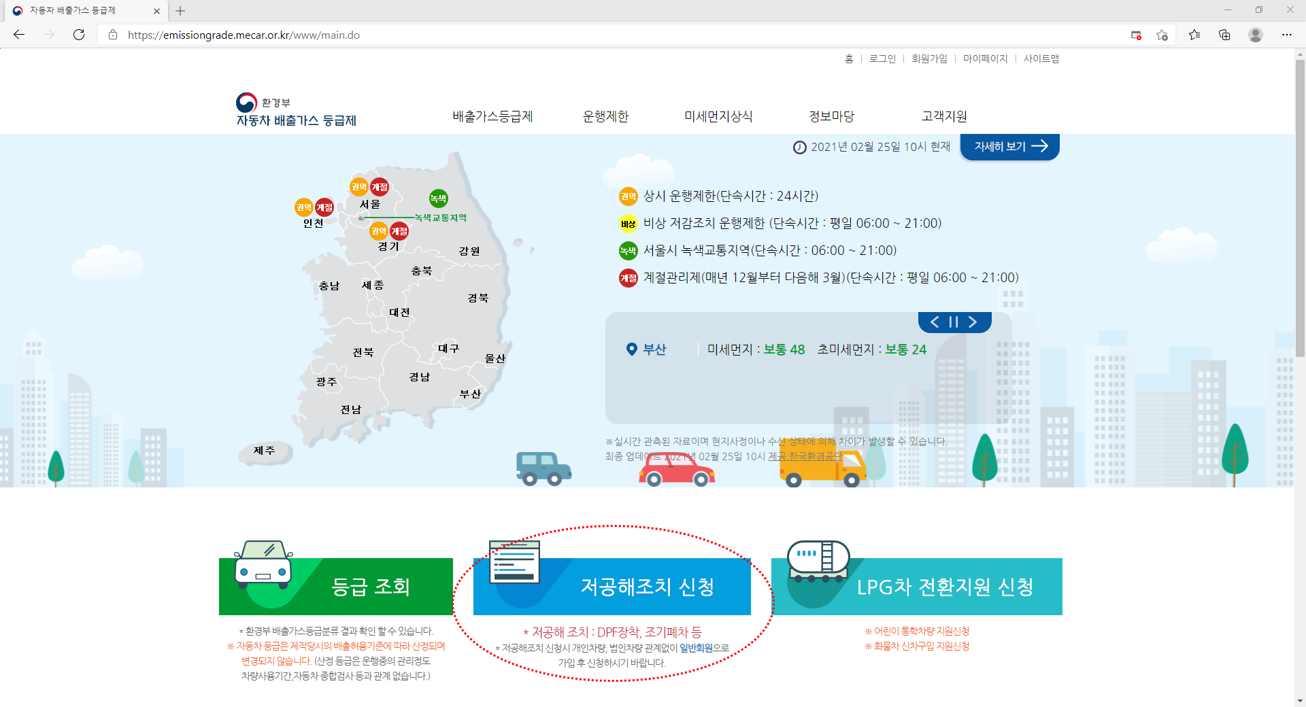Image resolution: width=1306 pixels, height=707 pixels.
Task: Click the orange 권역 badge above 경기
Action: pyautogui.click(x=379, y=231)
